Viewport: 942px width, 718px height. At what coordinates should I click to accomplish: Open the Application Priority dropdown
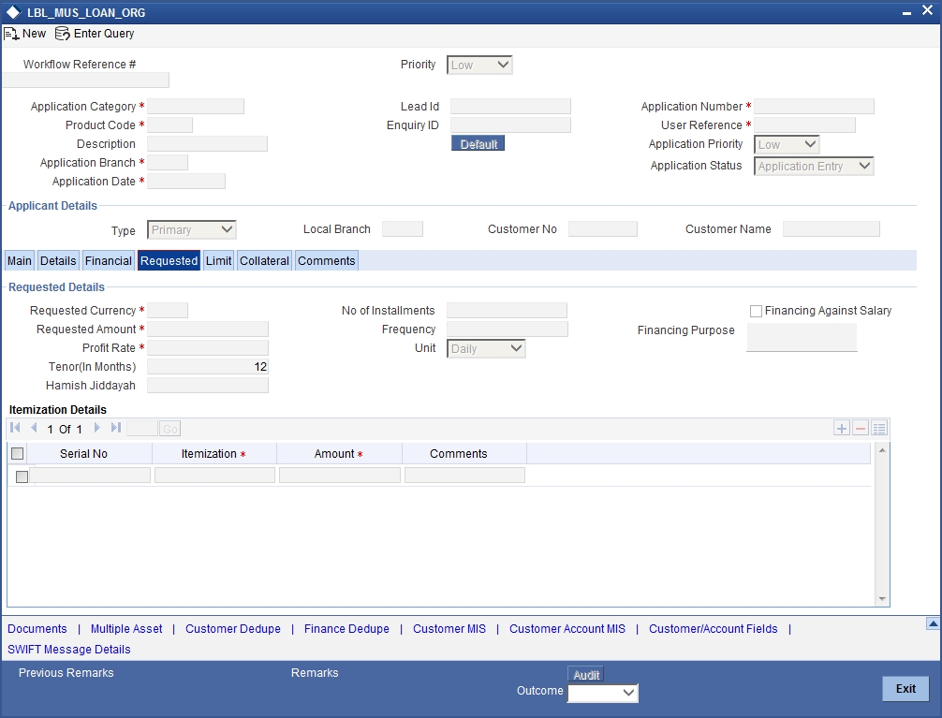[787, 144]
